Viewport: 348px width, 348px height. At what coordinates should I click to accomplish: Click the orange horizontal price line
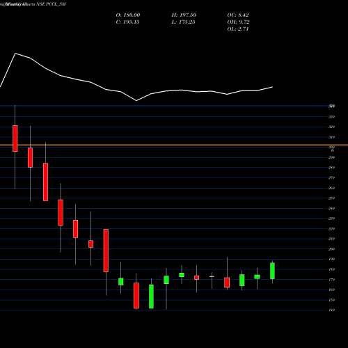(174, 145)
